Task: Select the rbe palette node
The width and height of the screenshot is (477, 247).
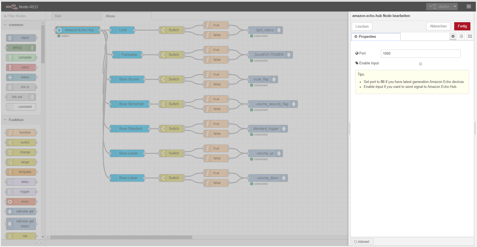Action: pos(21,236)
